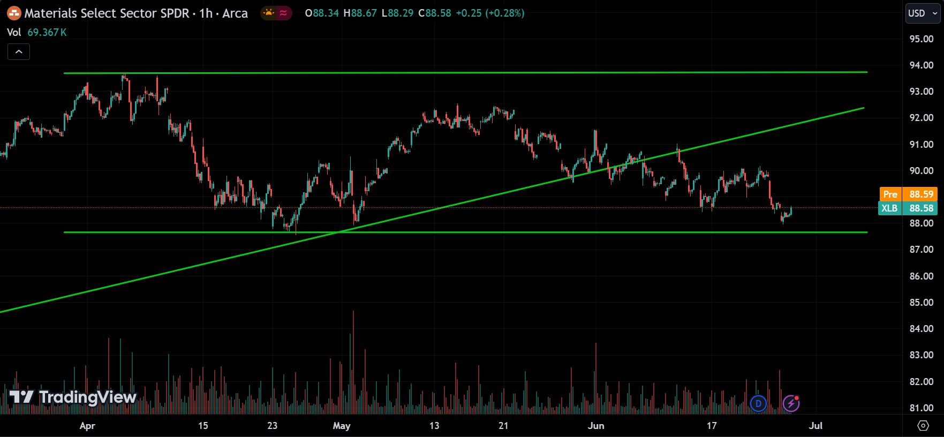The width and height of the screenshot is (944, 437).
Task: Click the Materials Select Sector SPDR symbol logo
Action: click(x=14, y=13)
